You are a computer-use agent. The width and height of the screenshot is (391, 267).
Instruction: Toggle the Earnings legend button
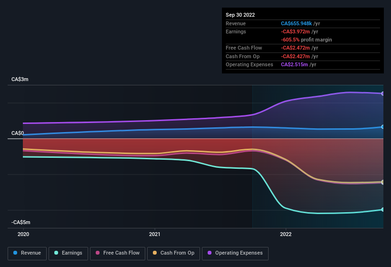68,253
